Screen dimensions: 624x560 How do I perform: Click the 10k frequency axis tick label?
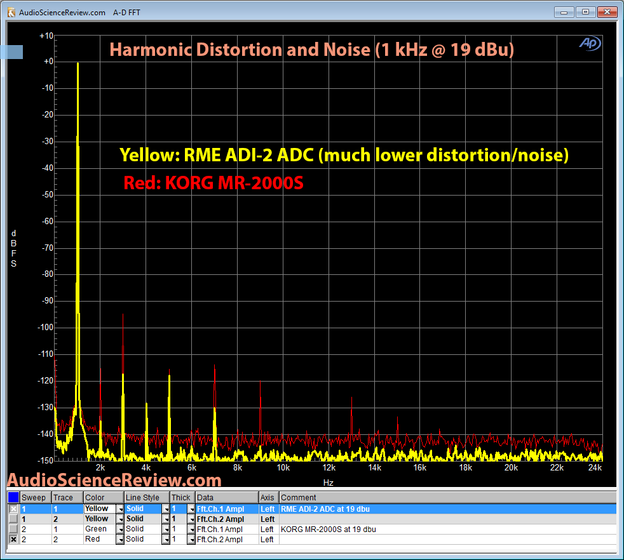(x=283, y=468)
